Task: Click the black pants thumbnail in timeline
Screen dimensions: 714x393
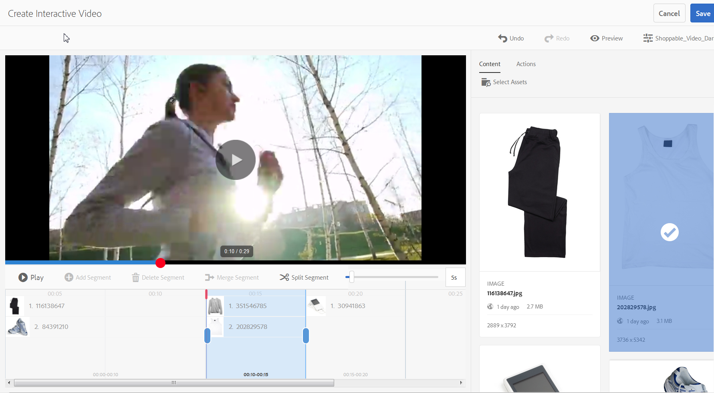Action: (x=15, y=306)
